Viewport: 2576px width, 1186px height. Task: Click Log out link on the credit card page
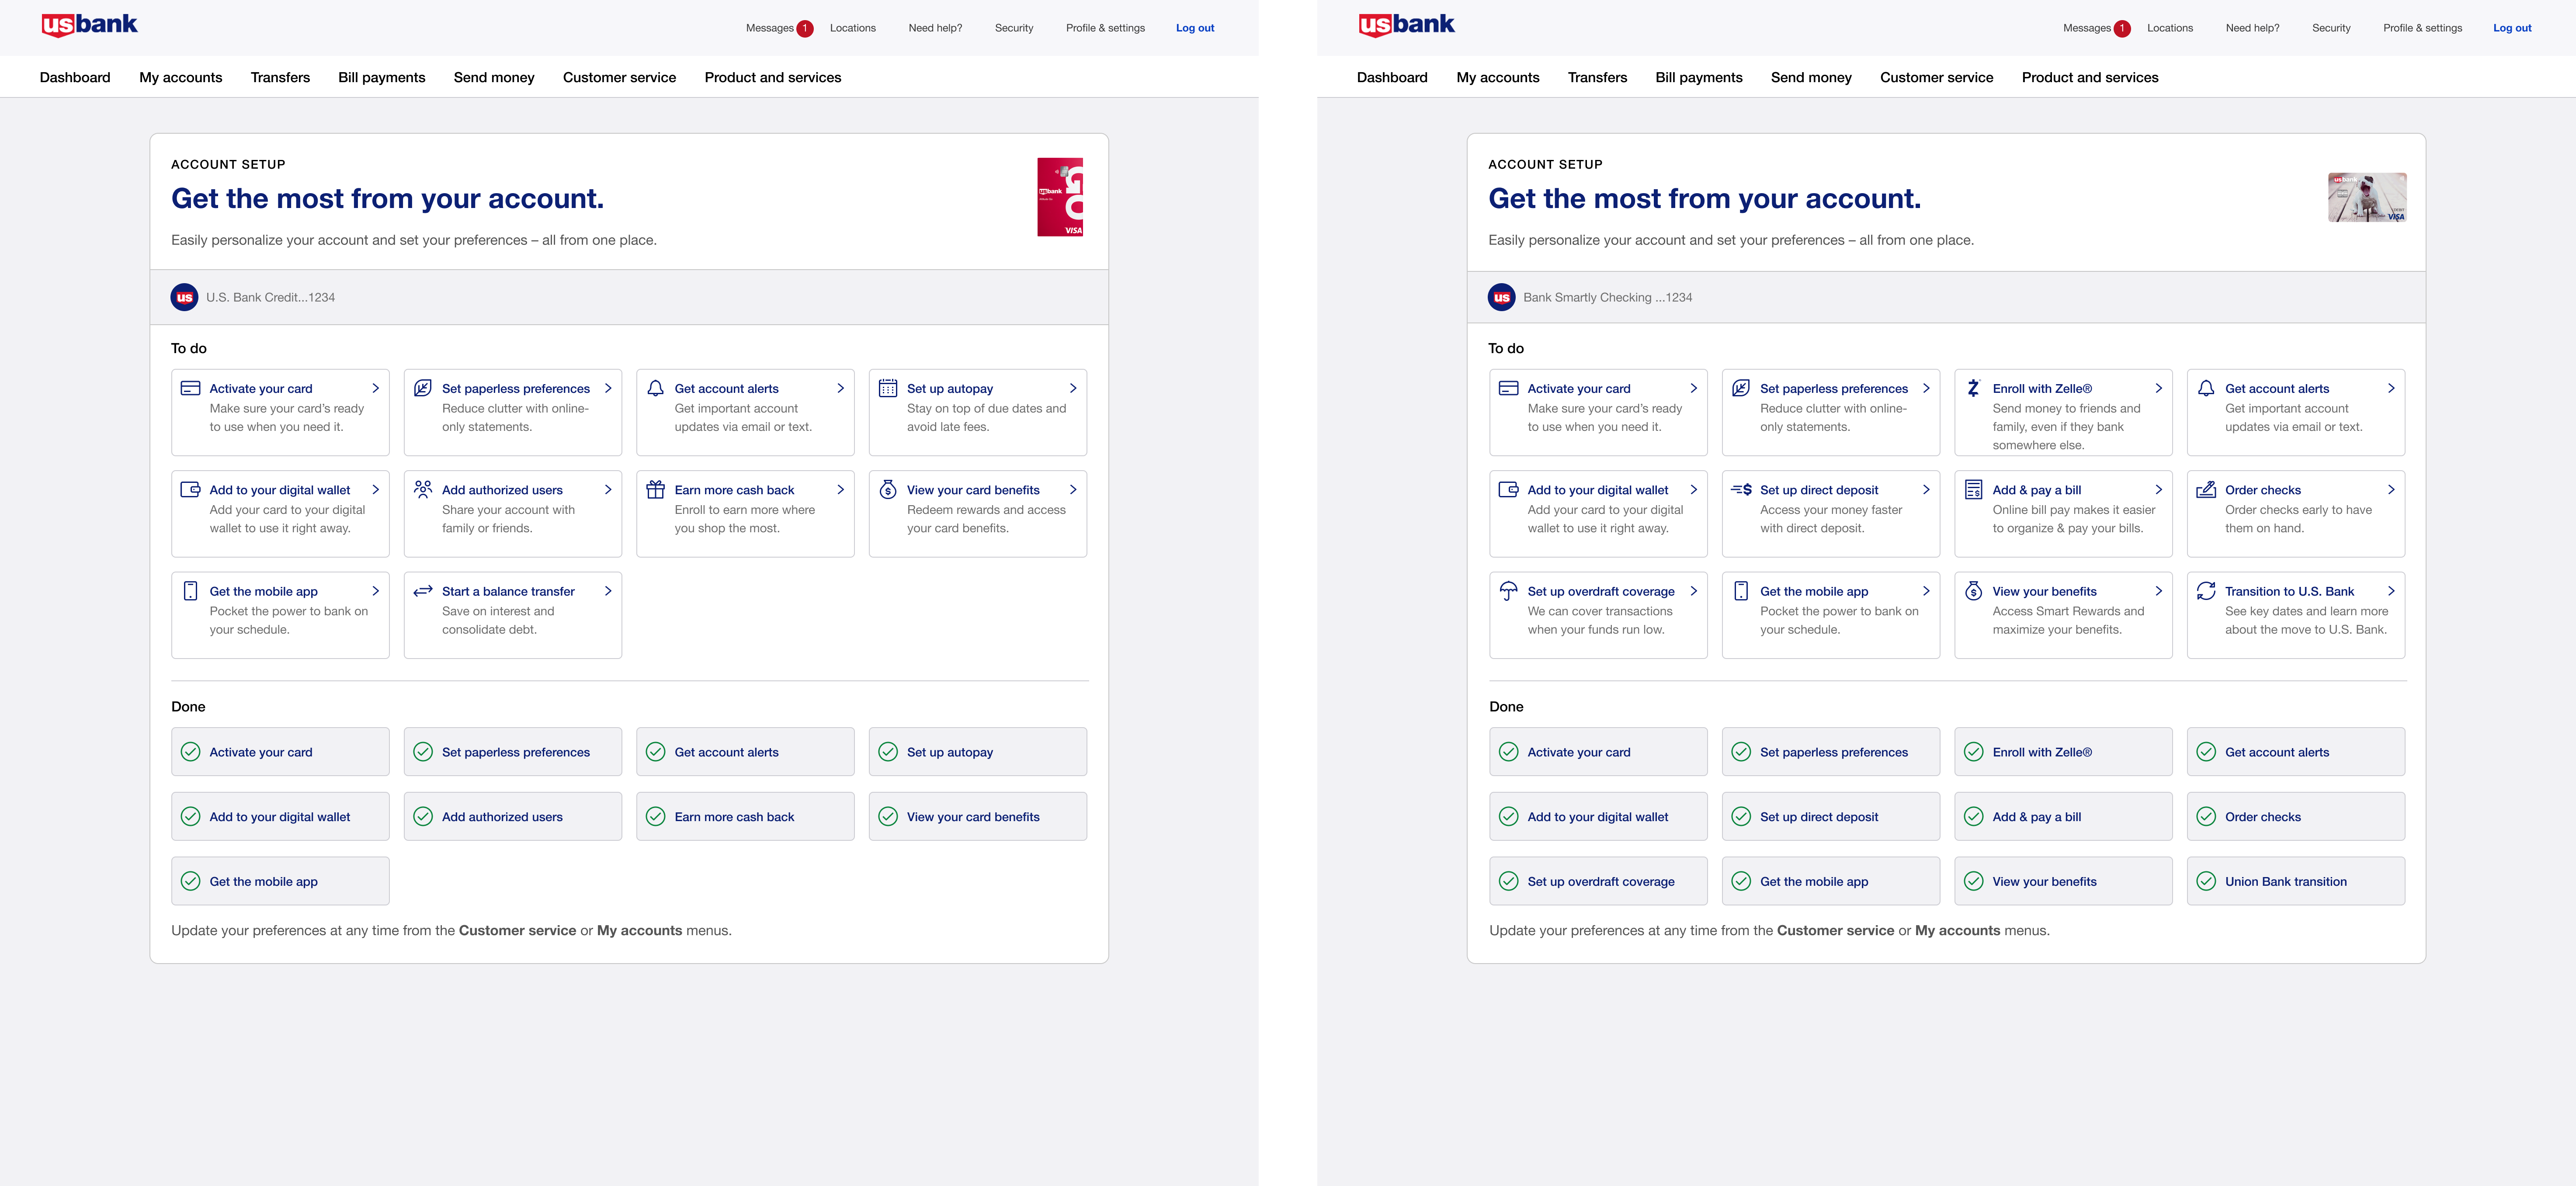(1195, 28)
